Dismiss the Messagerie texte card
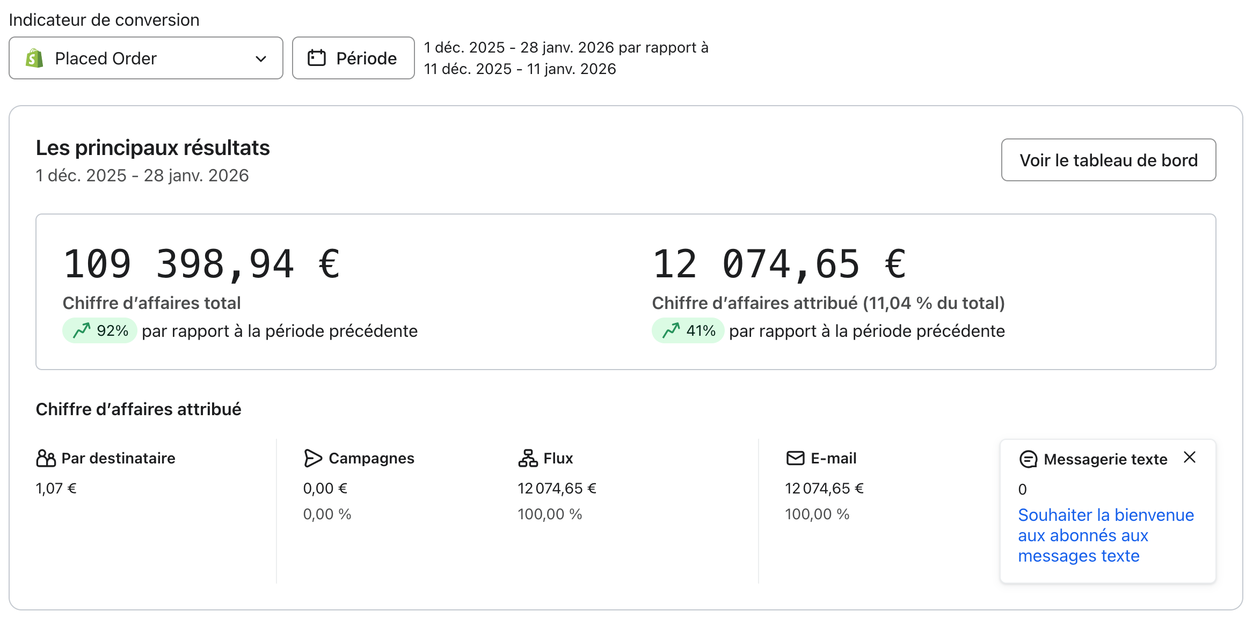Image resolution: width=1253 pixels, height=619 pixels. (x=1190, y=457)
